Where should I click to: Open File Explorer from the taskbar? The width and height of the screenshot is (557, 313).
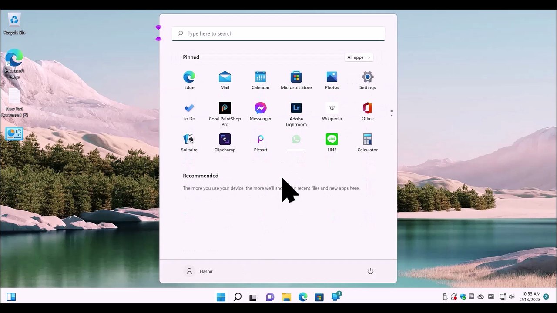click(x=286, y=297)
